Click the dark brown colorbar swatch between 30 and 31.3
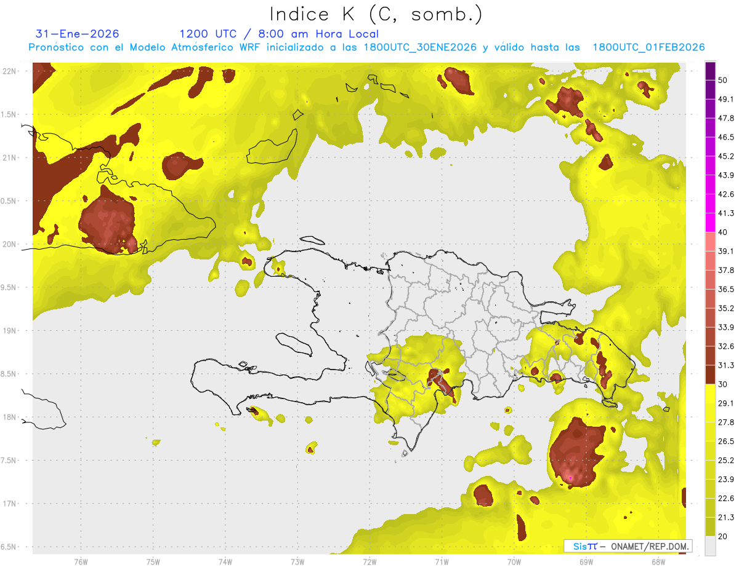 710,374
